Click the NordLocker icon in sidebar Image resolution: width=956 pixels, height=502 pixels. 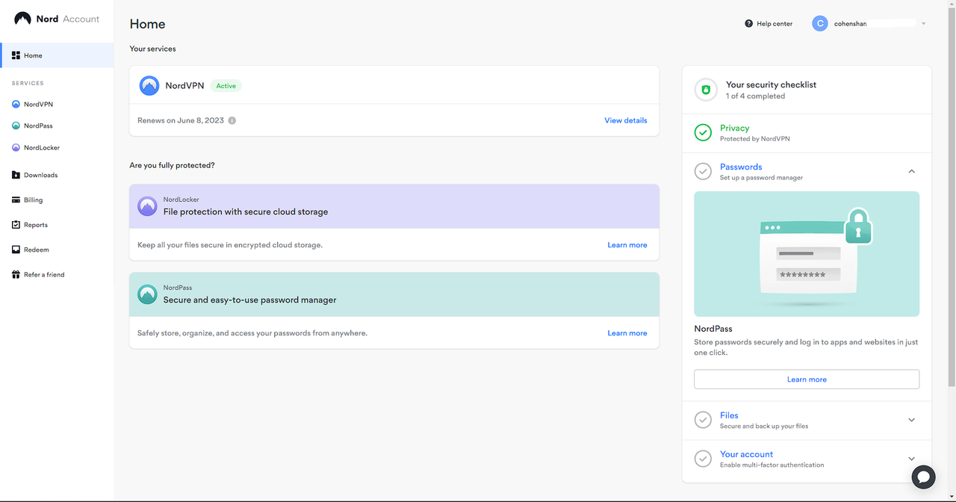click(16, 147)
